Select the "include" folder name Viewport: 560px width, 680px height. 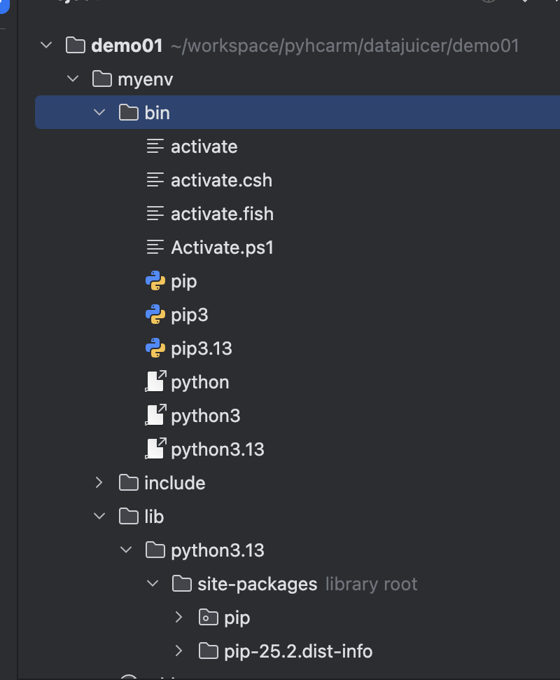174,483
